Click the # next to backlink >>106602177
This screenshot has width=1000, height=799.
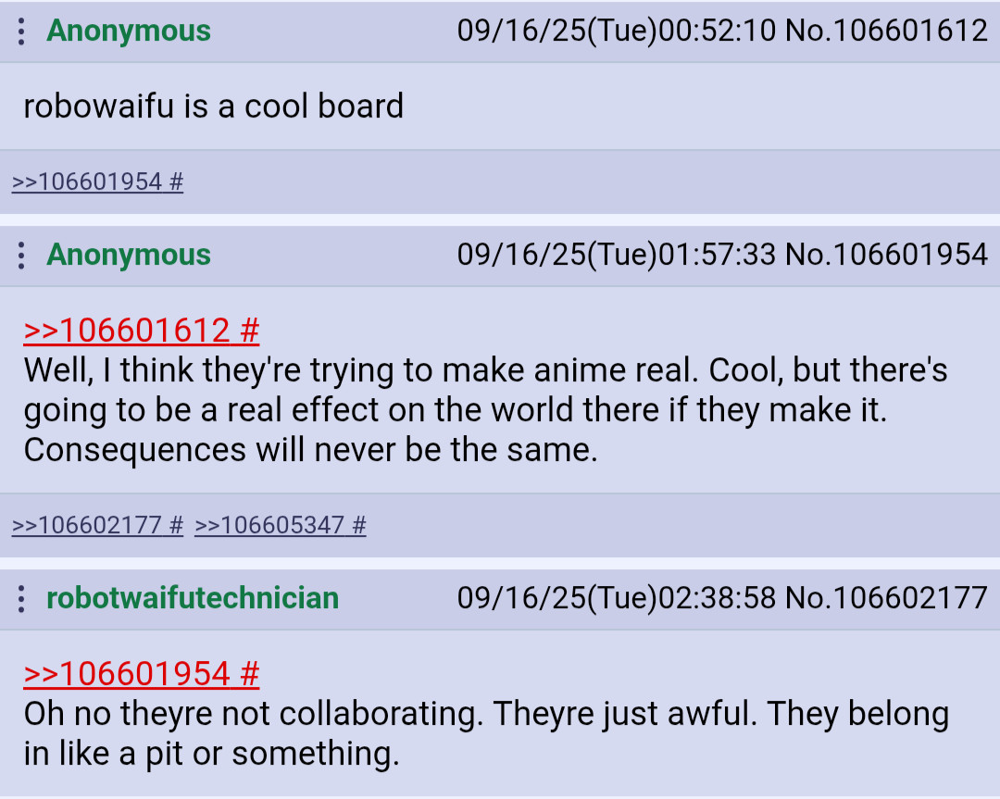177,526
